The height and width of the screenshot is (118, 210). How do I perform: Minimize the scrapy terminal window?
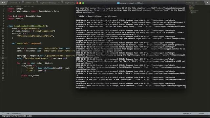coord(80,3)
